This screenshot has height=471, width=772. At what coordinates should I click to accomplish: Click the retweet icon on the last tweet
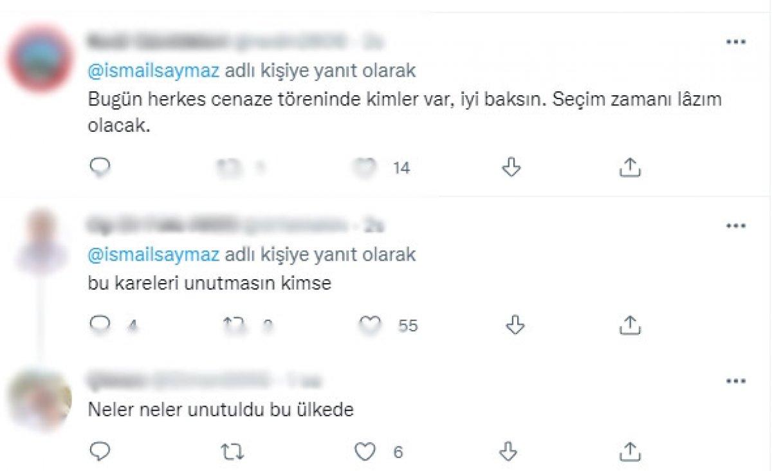(232, 452)
